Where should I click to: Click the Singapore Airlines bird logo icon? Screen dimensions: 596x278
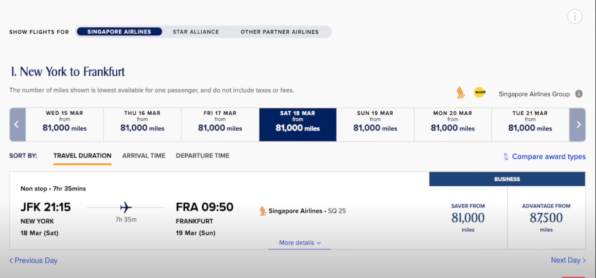[x=461, y=92]
